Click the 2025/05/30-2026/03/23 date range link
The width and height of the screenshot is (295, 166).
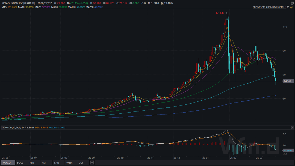pyautogui.click(x=269, y=7)
